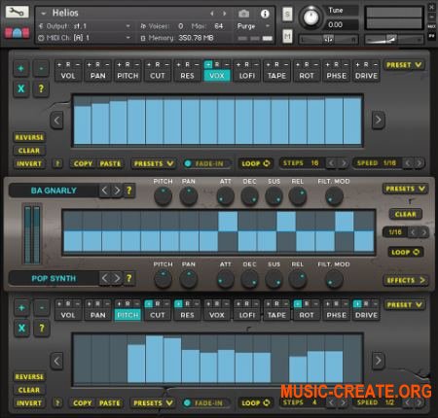Open help beside POP SYNTH
This screenshot has height=418, width=438.
[x=128, y=278]
